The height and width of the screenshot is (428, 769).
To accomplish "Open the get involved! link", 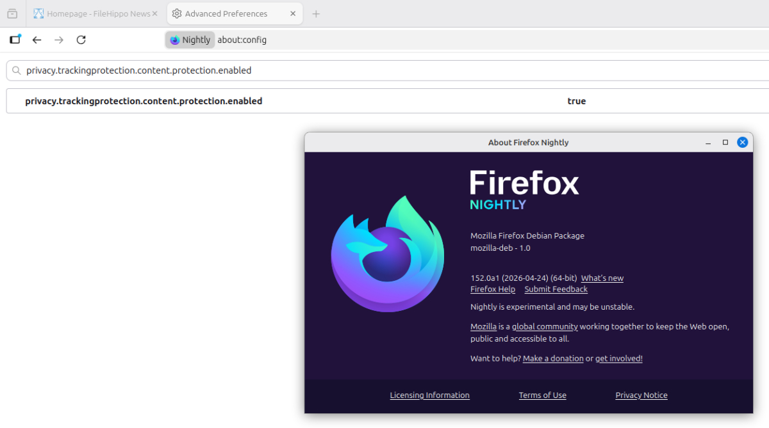I will pos(618,358).
